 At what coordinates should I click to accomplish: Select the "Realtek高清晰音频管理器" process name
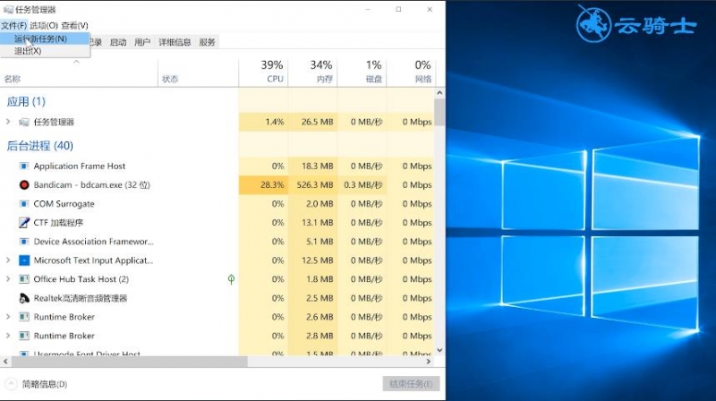coord(81,298)
